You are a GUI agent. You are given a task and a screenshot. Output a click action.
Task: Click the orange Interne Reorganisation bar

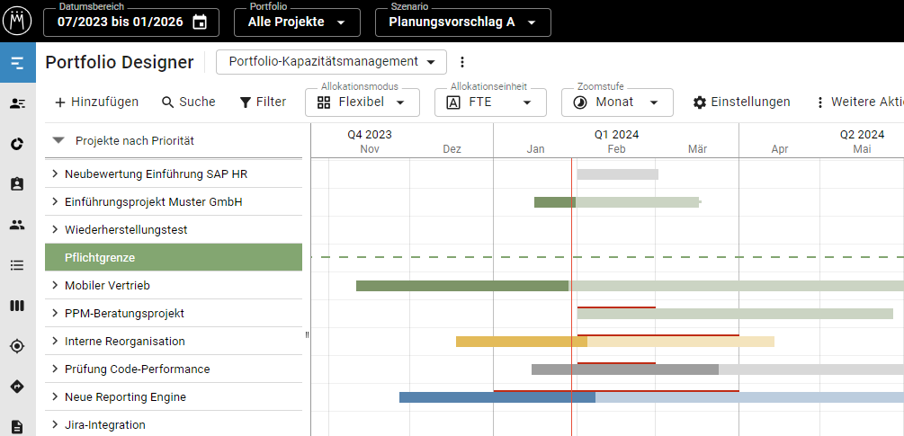(x=521, y=342)
